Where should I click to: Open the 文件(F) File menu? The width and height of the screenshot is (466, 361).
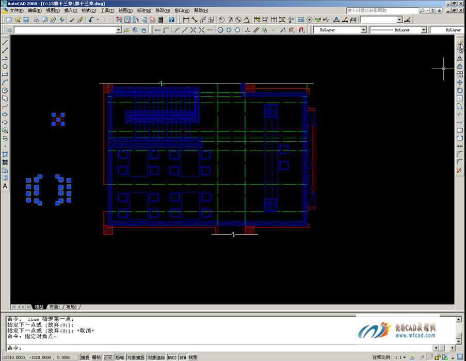point(17,11)
